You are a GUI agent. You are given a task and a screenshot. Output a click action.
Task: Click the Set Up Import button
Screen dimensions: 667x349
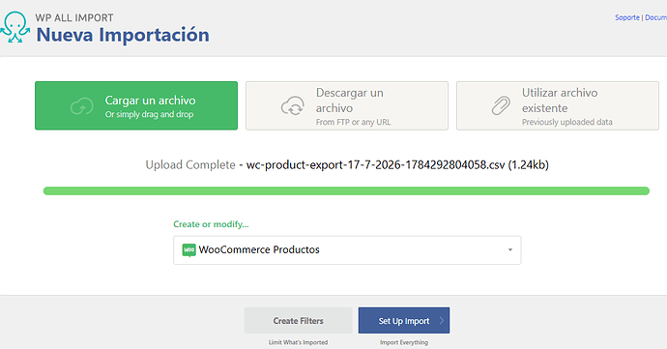tap(404, 321)
